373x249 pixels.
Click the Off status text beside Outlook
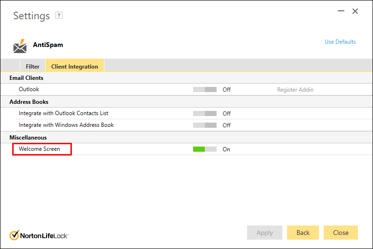[226, 89]
